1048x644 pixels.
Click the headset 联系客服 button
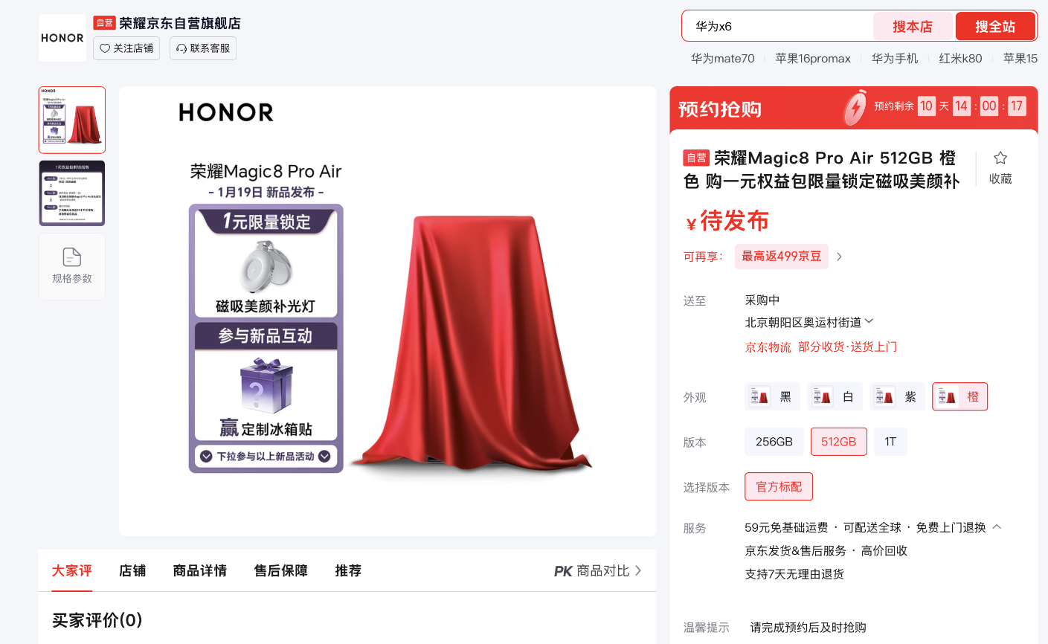pos(203,48)
